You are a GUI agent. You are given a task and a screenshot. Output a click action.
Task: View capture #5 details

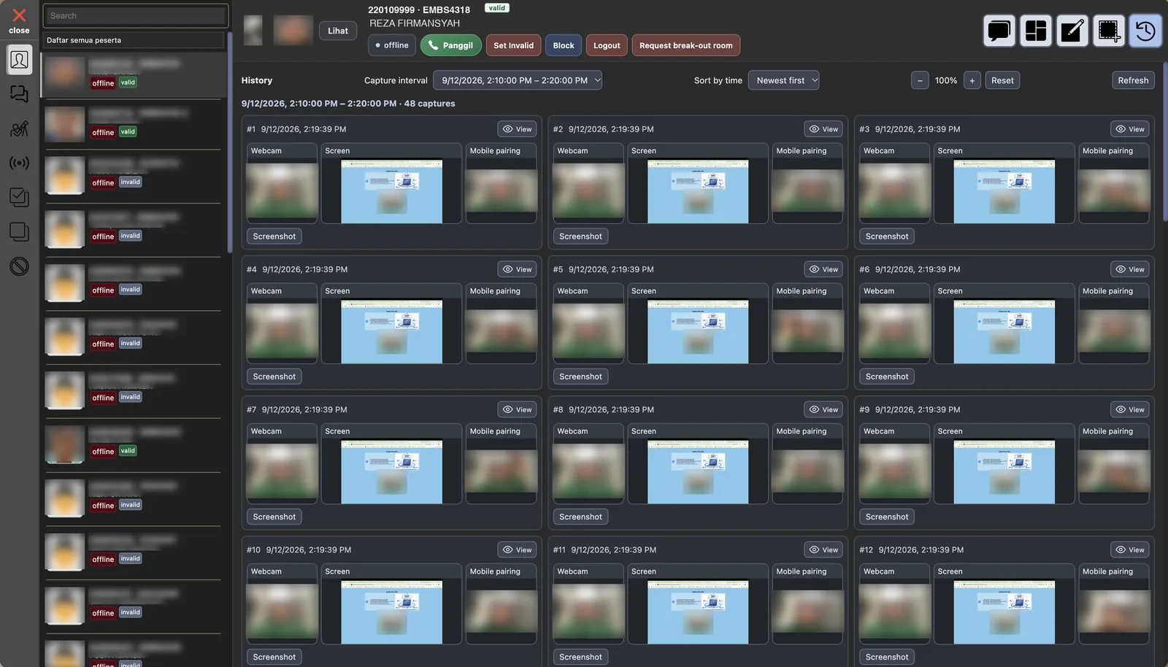[823, 269]
